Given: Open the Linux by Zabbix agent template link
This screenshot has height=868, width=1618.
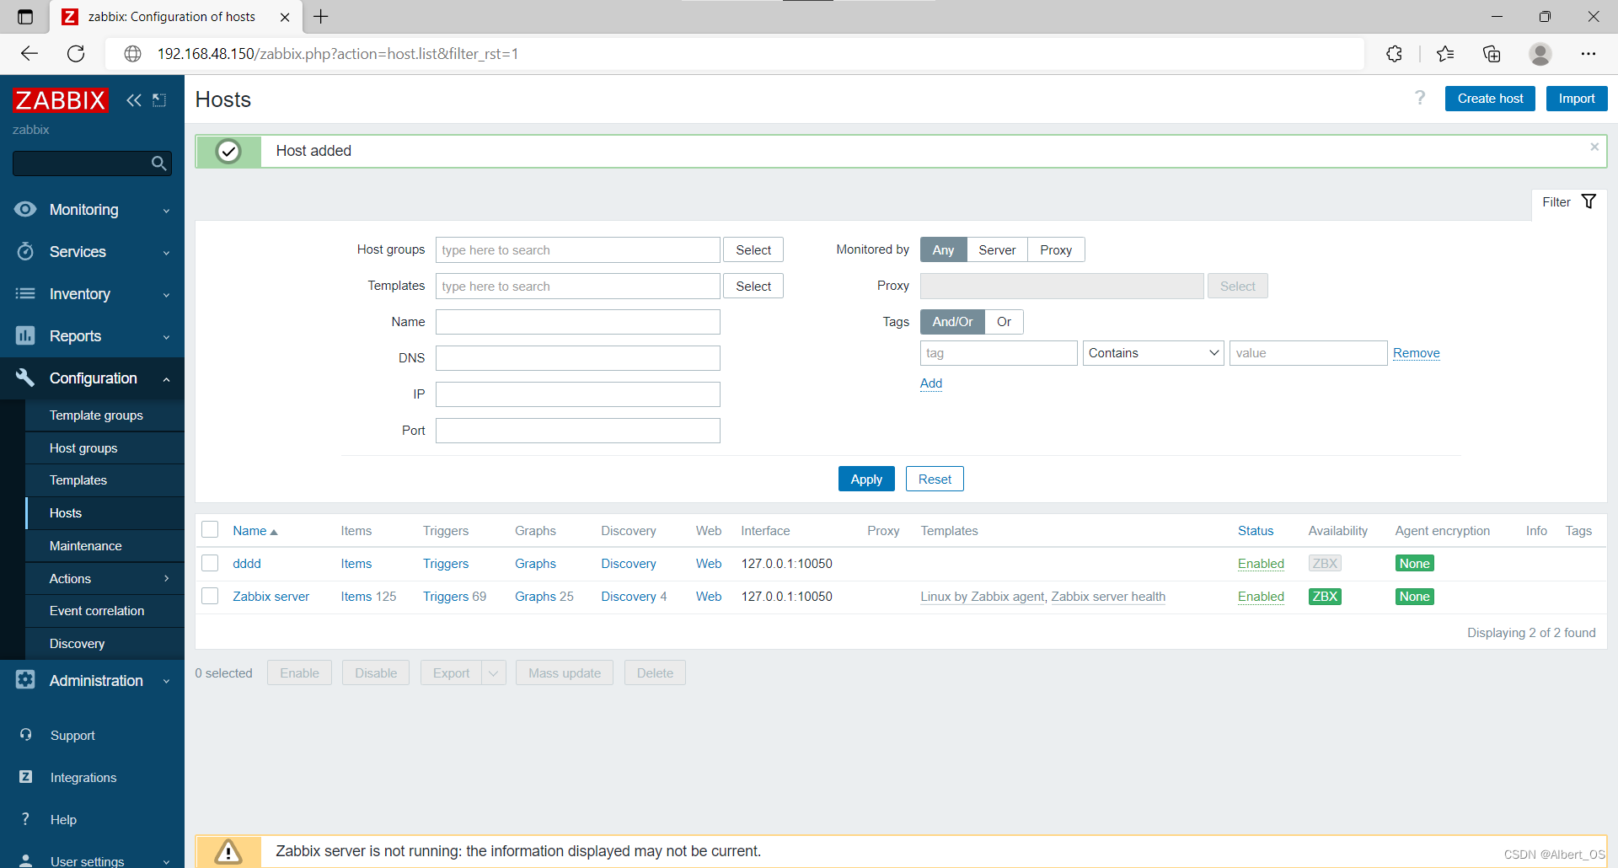Looking at the screenshot, I should click(982, 597).
